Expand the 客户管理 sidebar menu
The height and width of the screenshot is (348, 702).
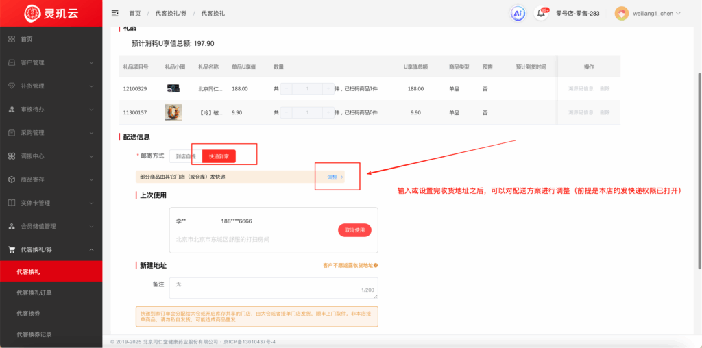click(51, 62)
